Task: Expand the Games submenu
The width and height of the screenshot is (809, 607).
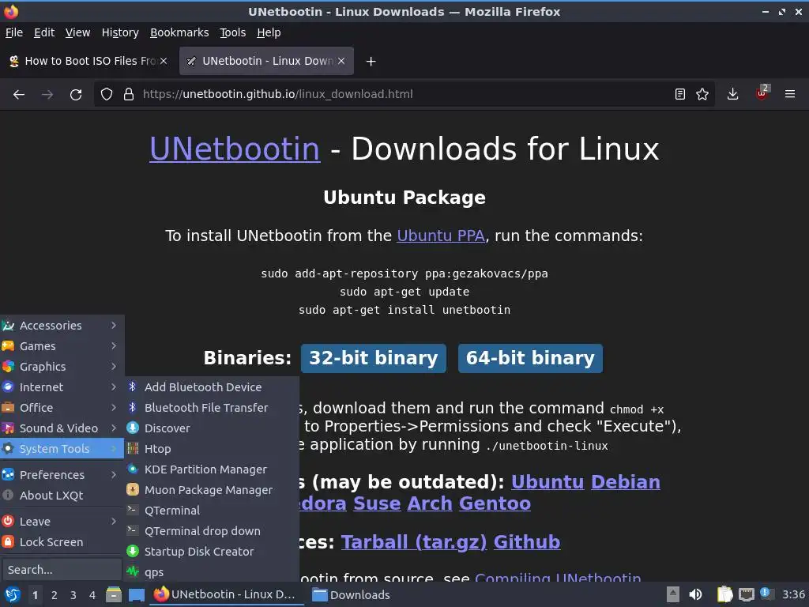Action: pos(62,346)
